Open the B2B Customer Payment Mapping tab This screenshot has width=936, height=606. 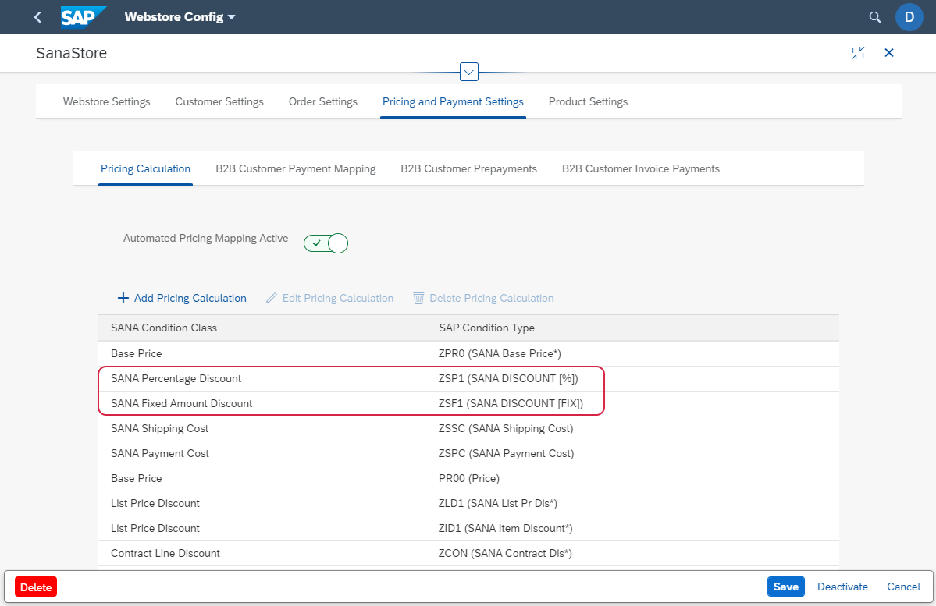coord(296,168)
